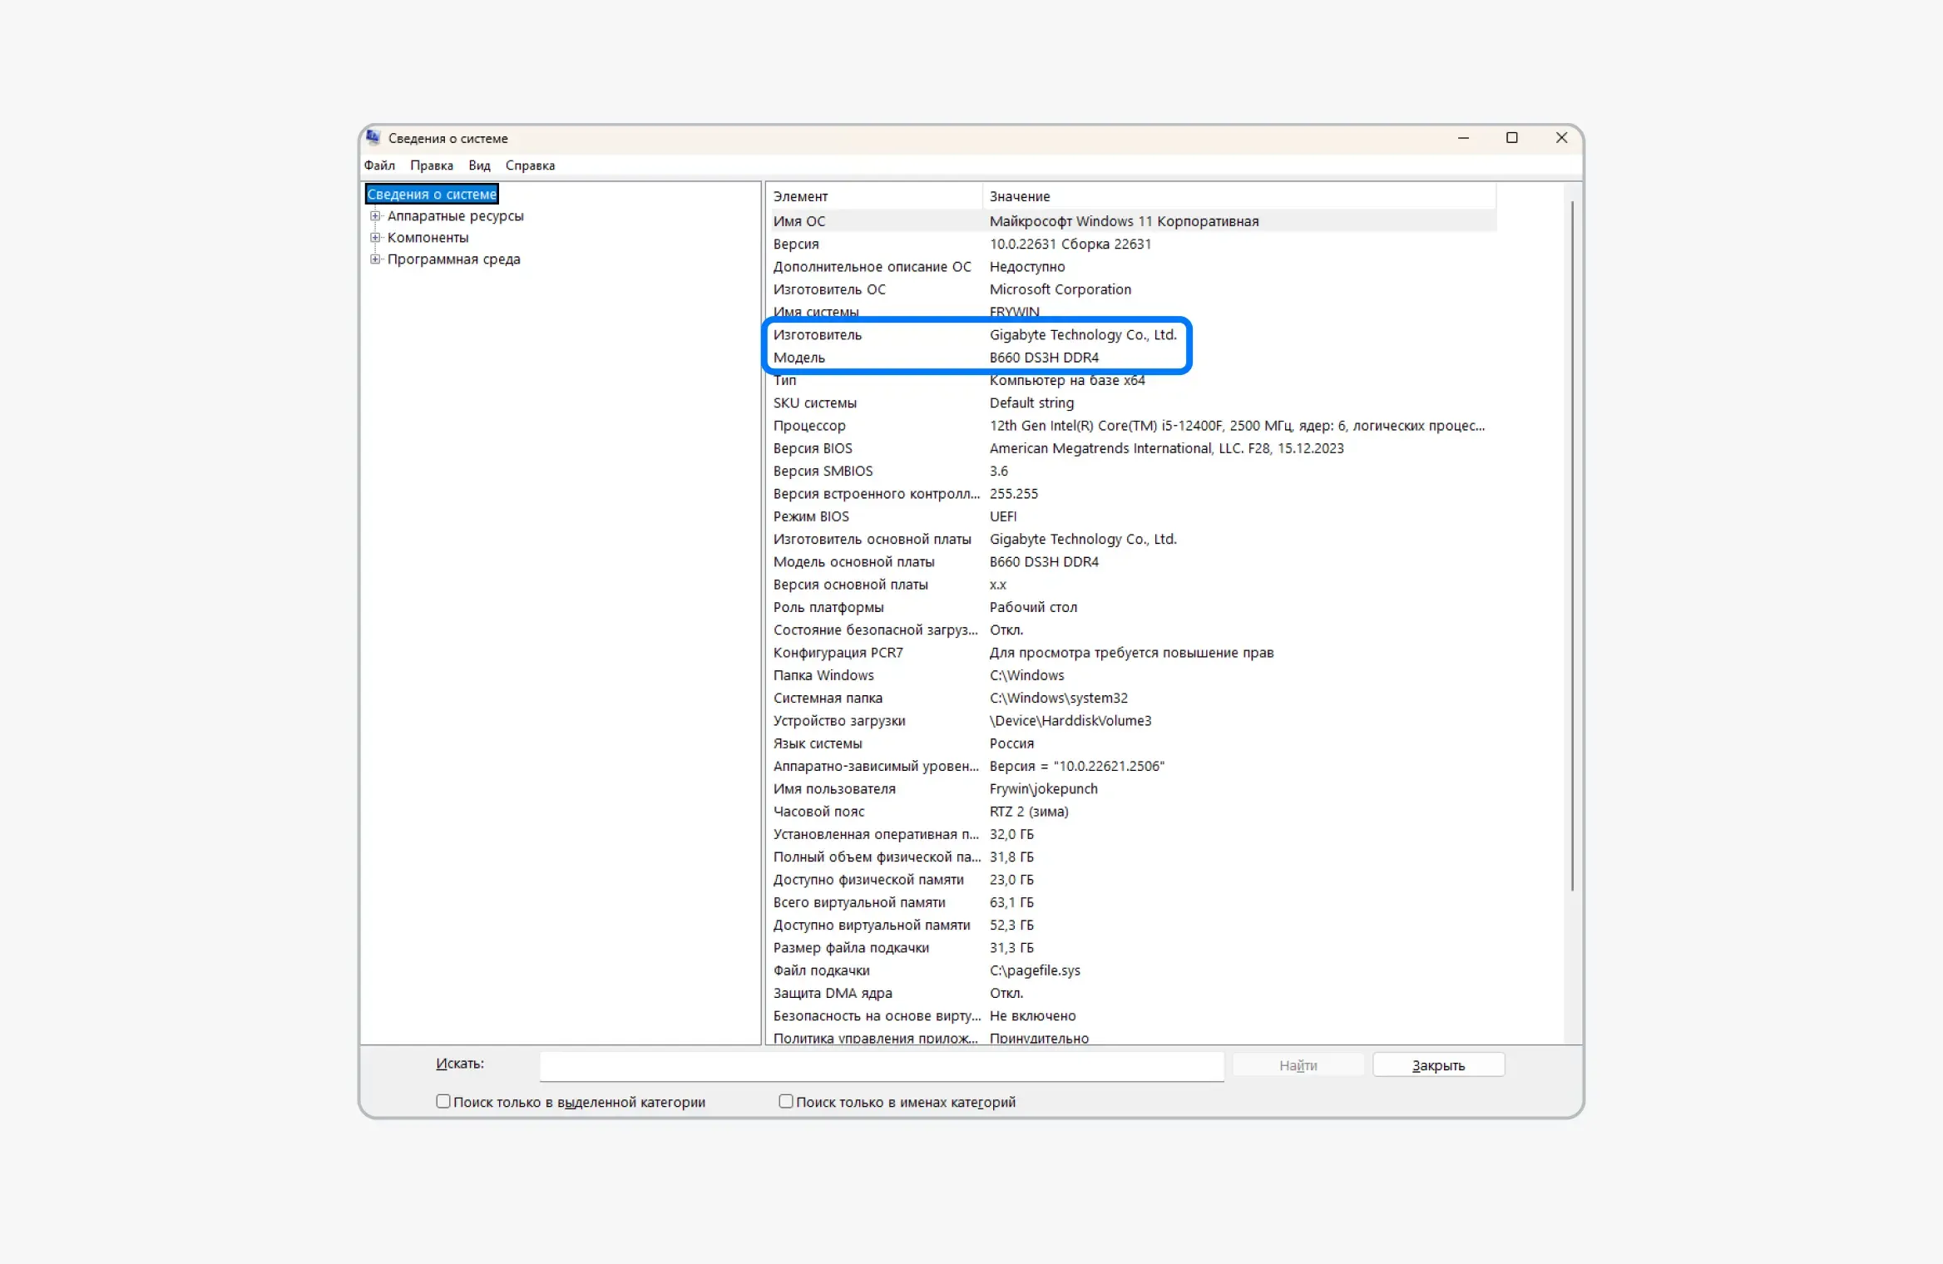Open the Правка menu
This screenshot has width=1943, height=1264.
431,165
